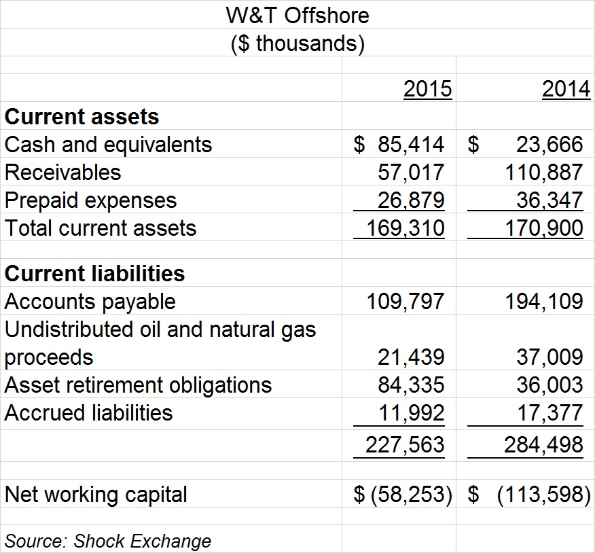Click the 227,563 liabilities total

pyautogui.click(x=405, y=444)
